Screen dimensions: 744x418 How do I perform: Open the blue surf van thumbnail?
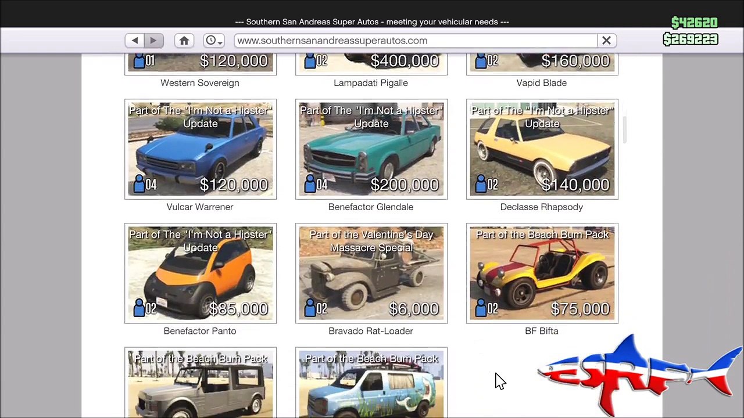[371, 383]
